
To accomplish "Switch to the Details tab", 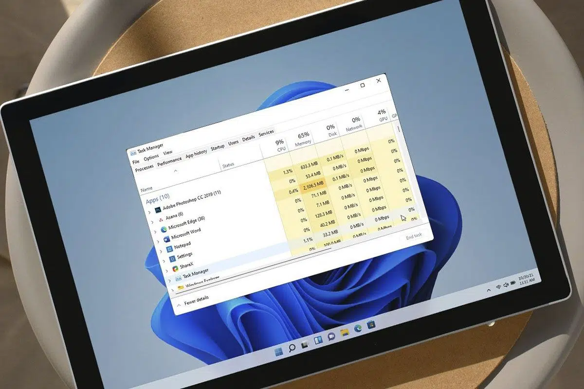I will (248, 137).
